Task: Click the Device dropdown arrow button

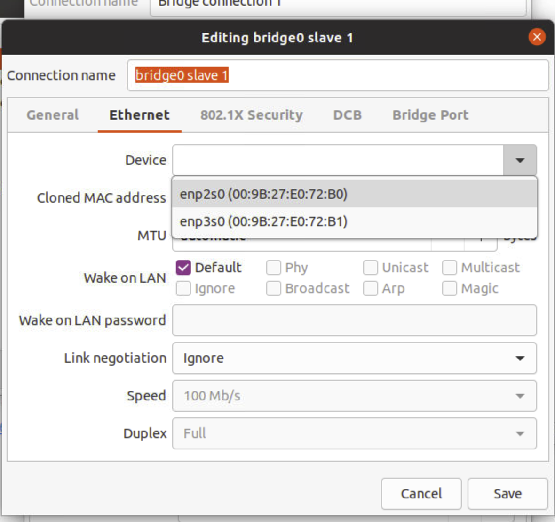Action: pyautogui.click(x=520, y=160)
